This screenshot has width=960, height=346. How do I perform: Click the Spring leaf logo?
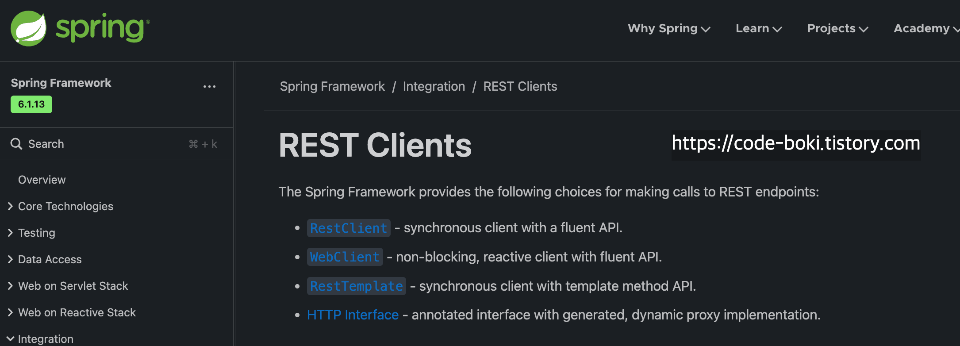[29, 28]
